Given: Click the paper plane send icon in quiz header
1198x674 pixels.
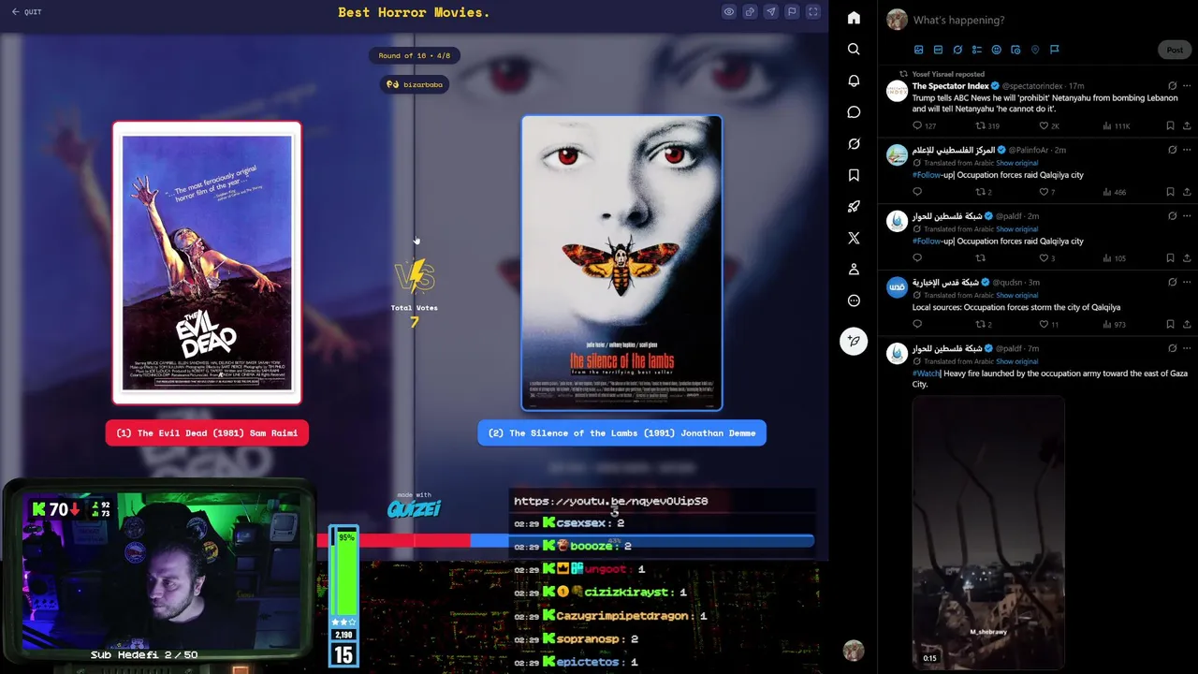Looking at the screenshot, I should click(x=771, y=12).
